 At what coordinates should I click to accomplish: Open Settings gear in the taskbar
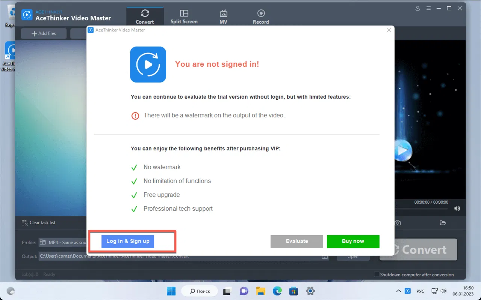310,291
